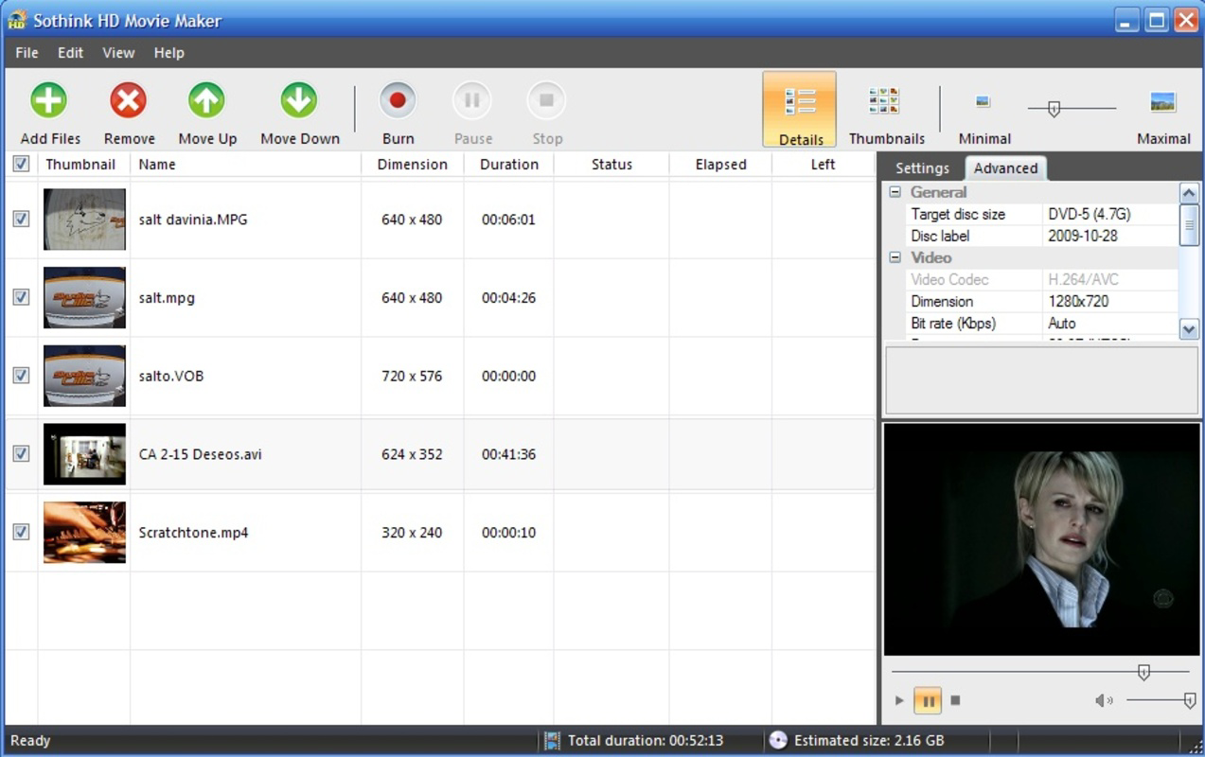Collapse the General settings section

point(895,192)
